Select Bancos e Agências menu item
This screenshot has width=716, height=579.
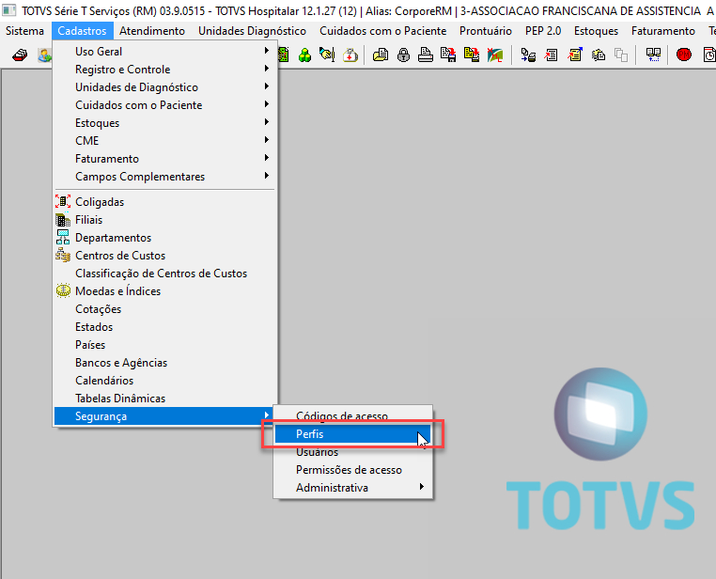164,363
